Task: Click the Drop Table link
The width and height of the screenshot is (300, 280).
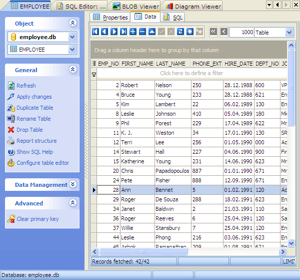Action: (x=29, y=130)
